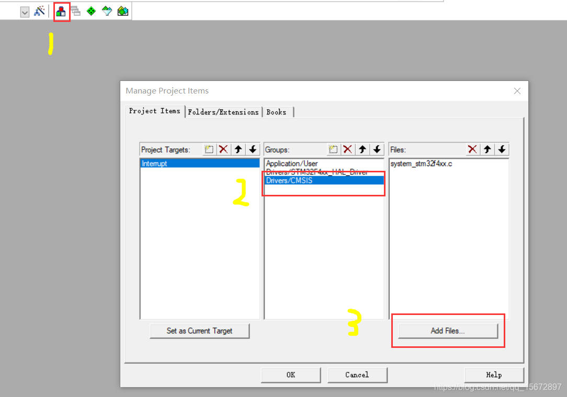This screenshot has height=397, width=567.
Task: Close the Manage Project Items dialog
Action: (517, 91)
